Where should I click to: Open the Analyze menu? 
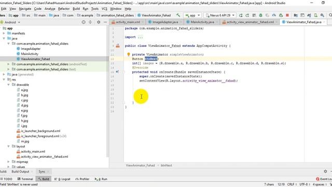click(x=50, y=9)
